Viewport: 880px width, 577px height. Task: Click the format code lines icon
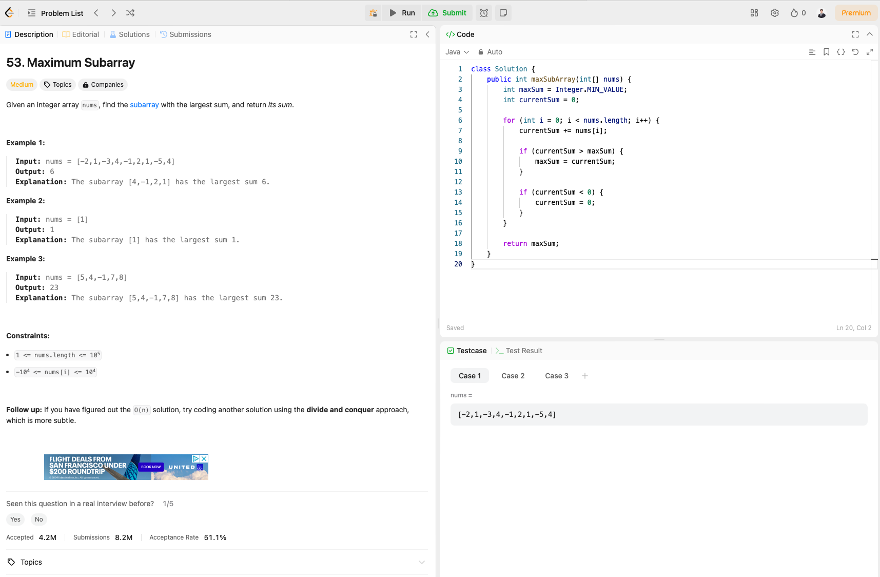click(812, 52)
